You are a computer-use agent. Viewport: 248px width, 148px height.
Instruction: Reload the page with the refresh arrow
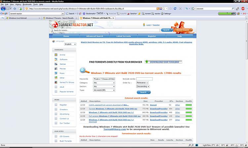pos(175,9)
